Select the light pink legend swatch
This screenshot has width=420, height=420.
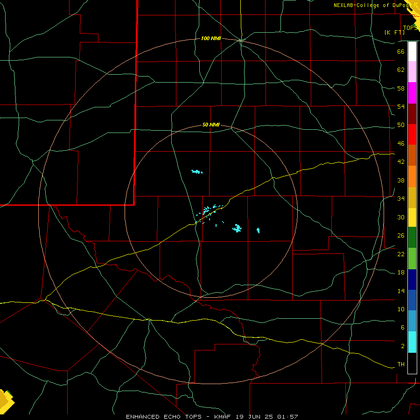412,71
